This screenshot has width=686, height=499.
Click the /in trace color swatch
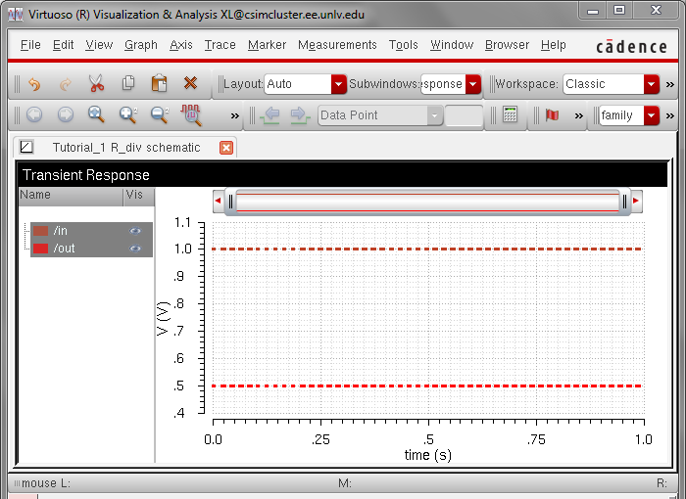pyautogui.click(x=40, y=231)
